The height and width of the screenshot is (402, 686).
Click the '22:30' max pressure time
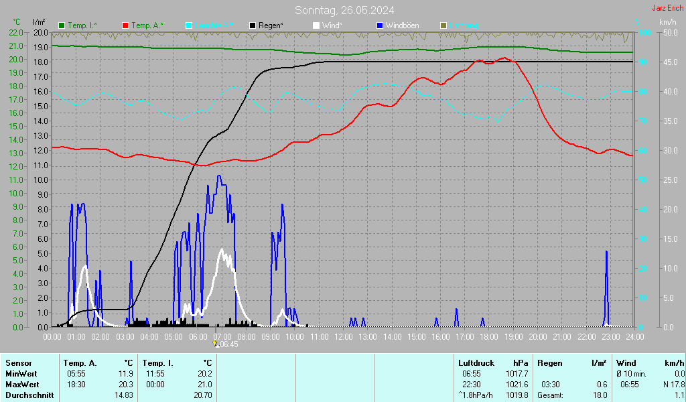[x=472, y=385]
